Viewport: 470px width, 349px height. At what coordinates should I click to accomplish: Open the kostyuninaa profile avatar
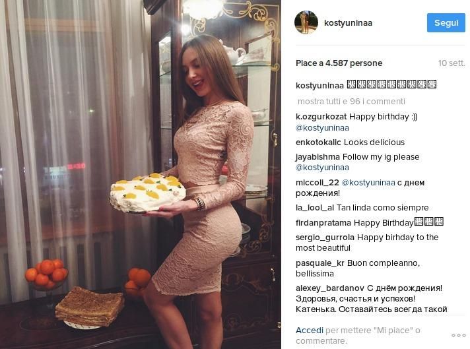click(306, 22)
